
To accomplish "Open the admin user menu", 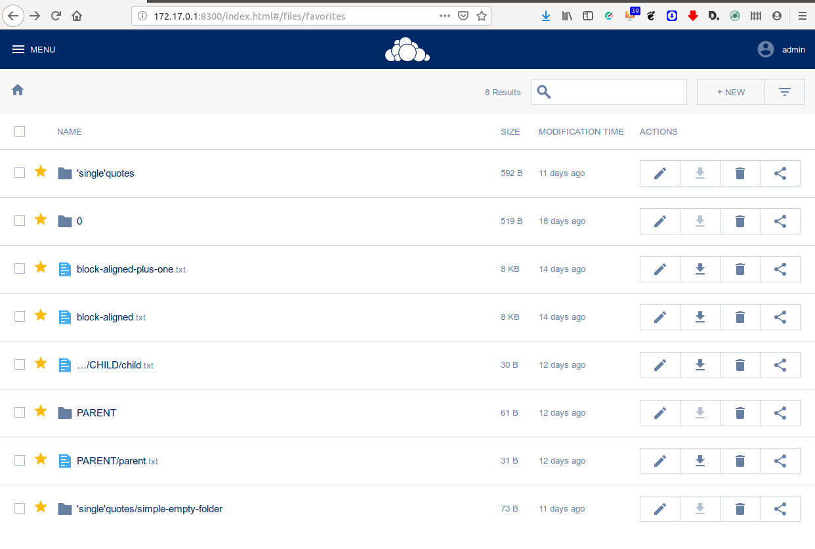I will click(x=781, y=49).
